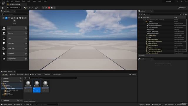Screen dimensions: 188x106
Task: Select the Recently Placed category icon
Action: click(4, 18)
